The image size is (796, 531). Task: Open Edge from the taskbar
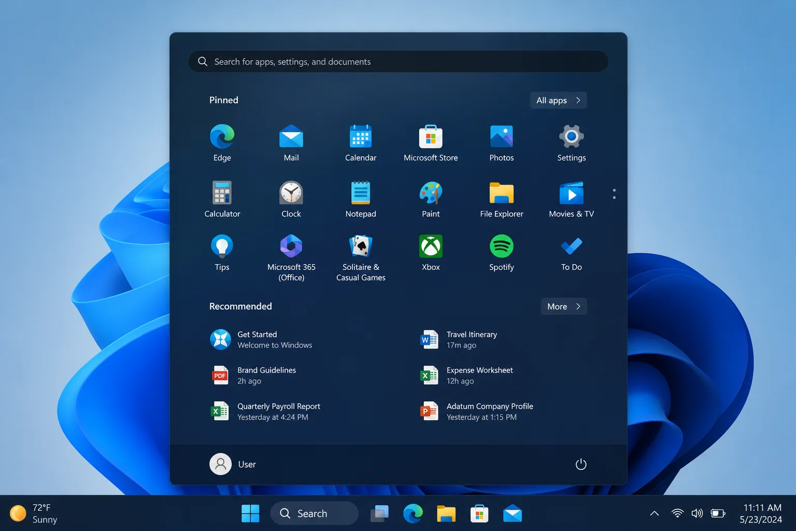(413, 513)
